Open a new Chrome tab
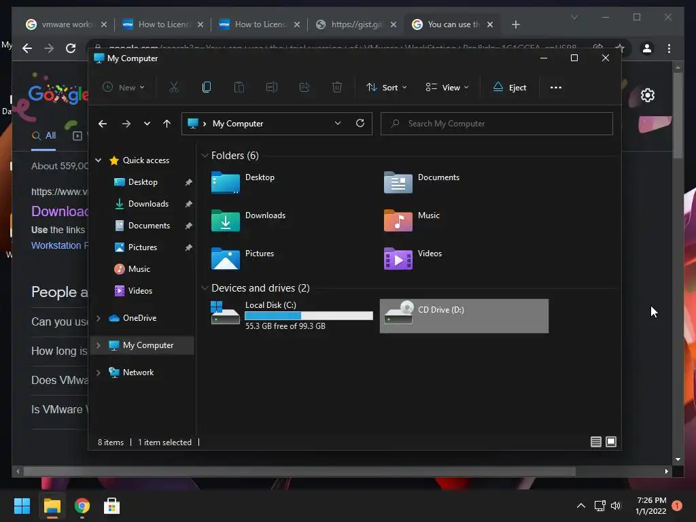 tap(515, 24)
